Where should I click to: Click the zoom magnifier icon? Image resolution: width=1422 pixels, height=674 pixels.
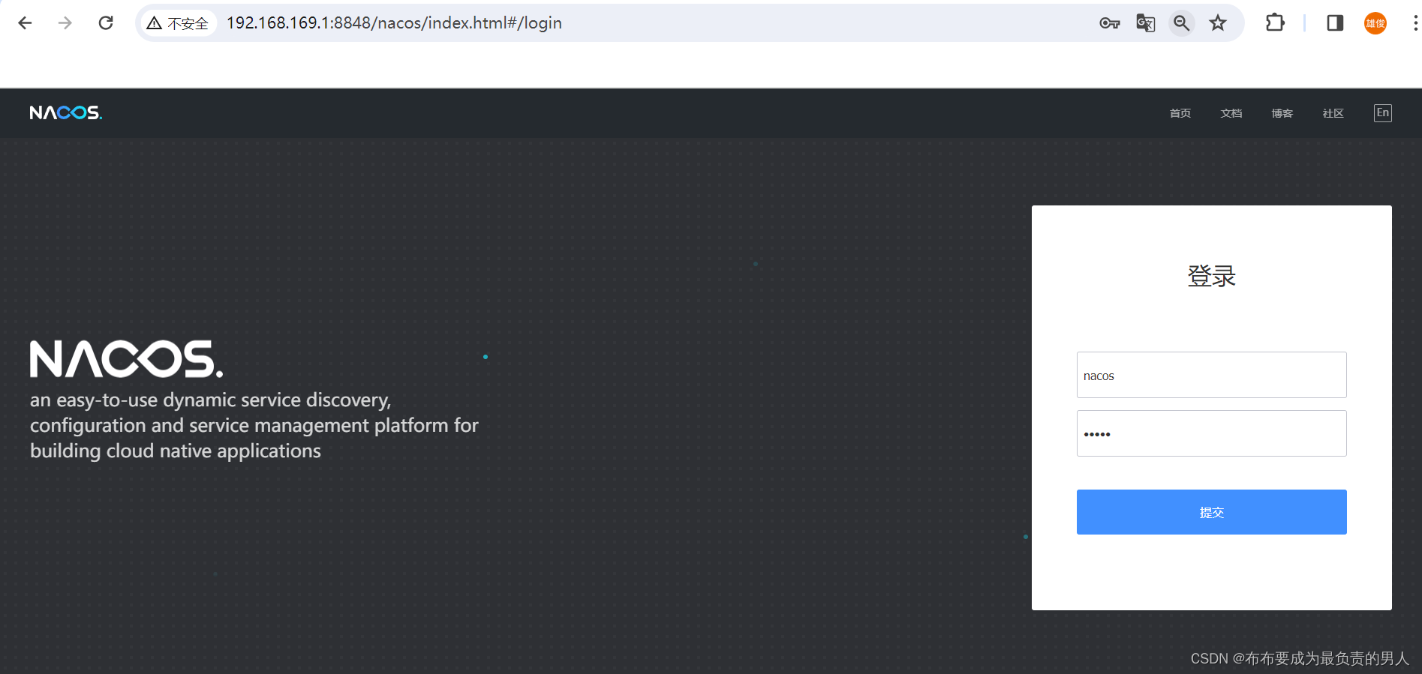pos(1181,23)
